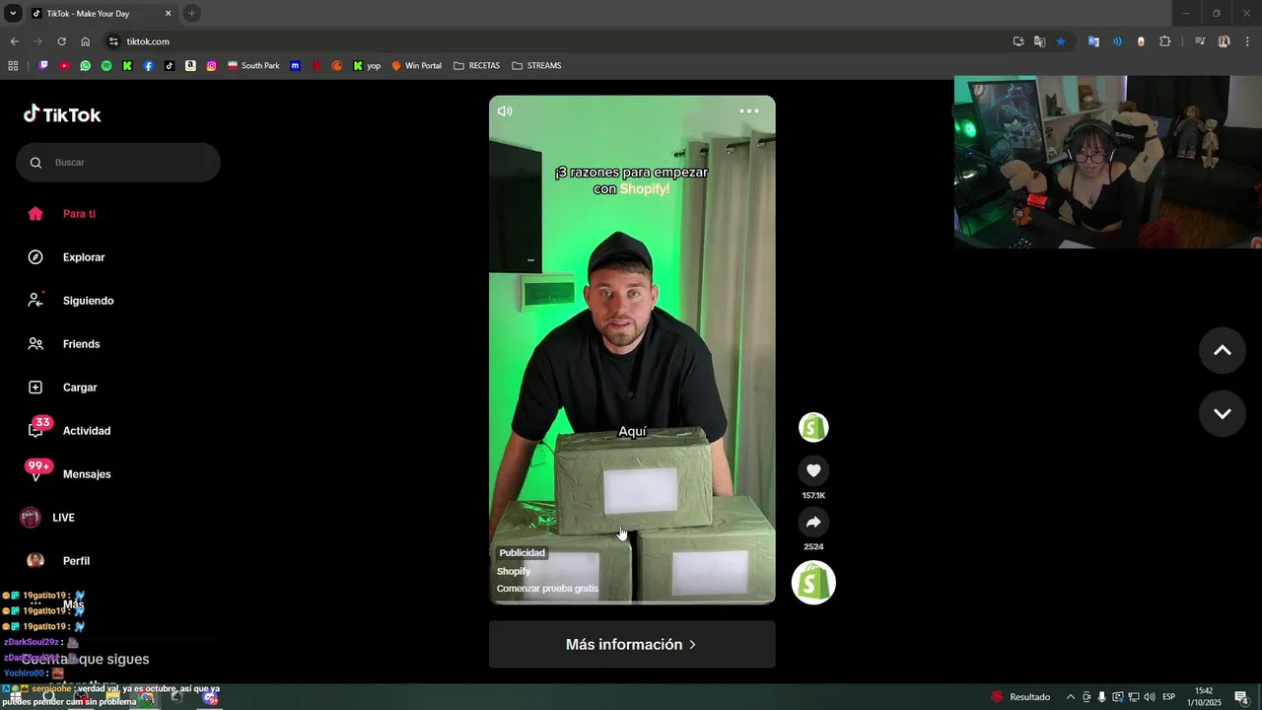
Task: Click the Más información button
Action: [x=632, y=644]
